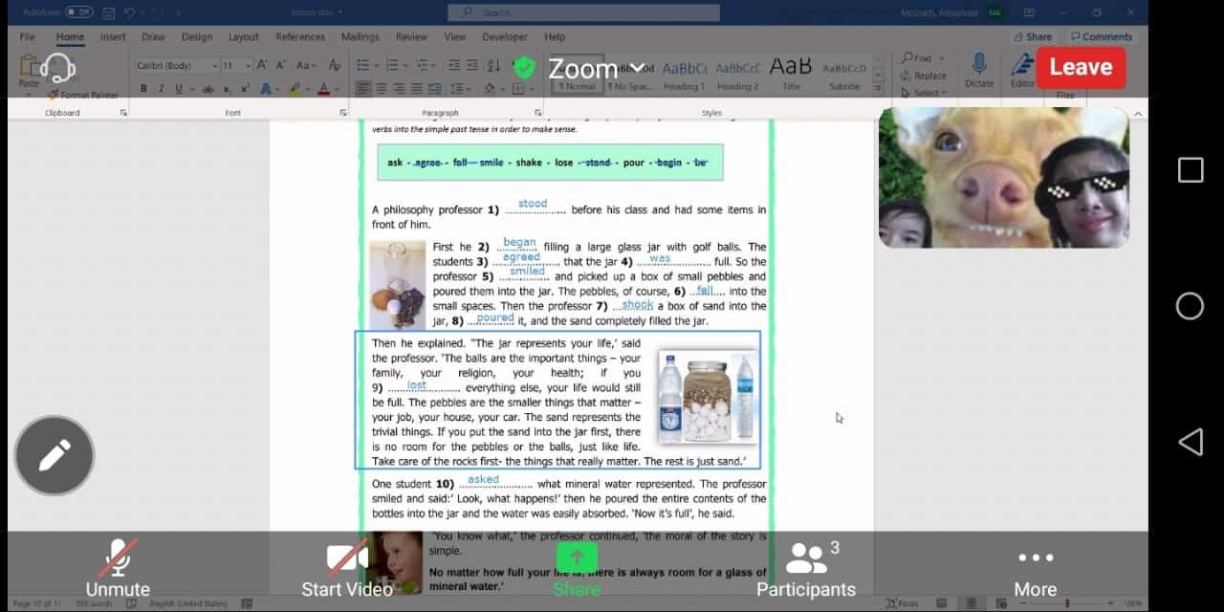Toggle Strikethrough formatting
This screenshot has width=1224, height=612.
[x=208, y=88]
